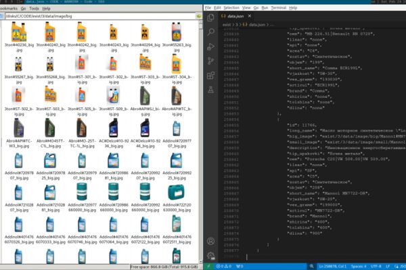Click line and column indicator in status bar
The width and height of the screenshot is (406, 270).
[x=332, y=267]
